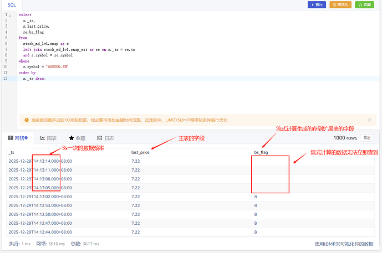Open the 图表 chart tab

[x=49, y=138]
